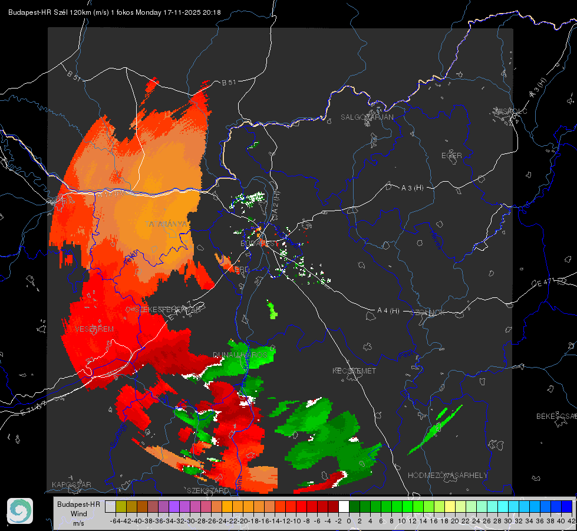The height and width of the screenshot is (531, 577).
Task: Click the Somogy county label
Action: click(x=117, y=435)
